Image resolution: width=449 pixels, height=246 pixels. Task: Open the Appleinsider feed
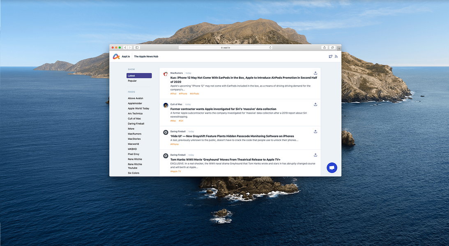[135, 103]
